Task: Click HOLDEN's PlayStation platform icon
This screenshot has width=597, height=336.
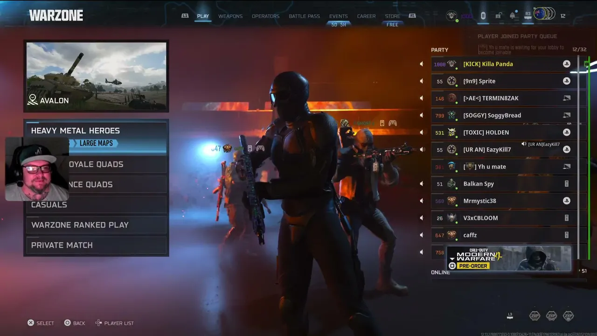Action: (567, 133)
